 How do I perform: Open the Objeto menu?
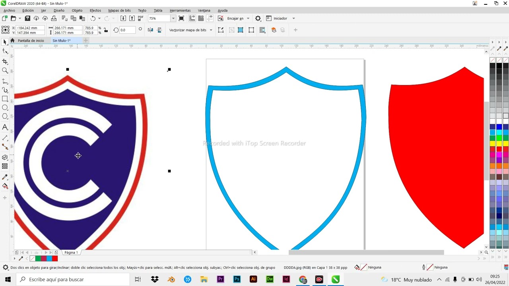pos(77,10)
